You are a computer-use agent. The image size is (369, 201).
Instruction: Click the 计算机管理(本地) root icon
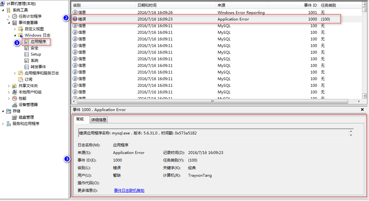coord(3,3)
